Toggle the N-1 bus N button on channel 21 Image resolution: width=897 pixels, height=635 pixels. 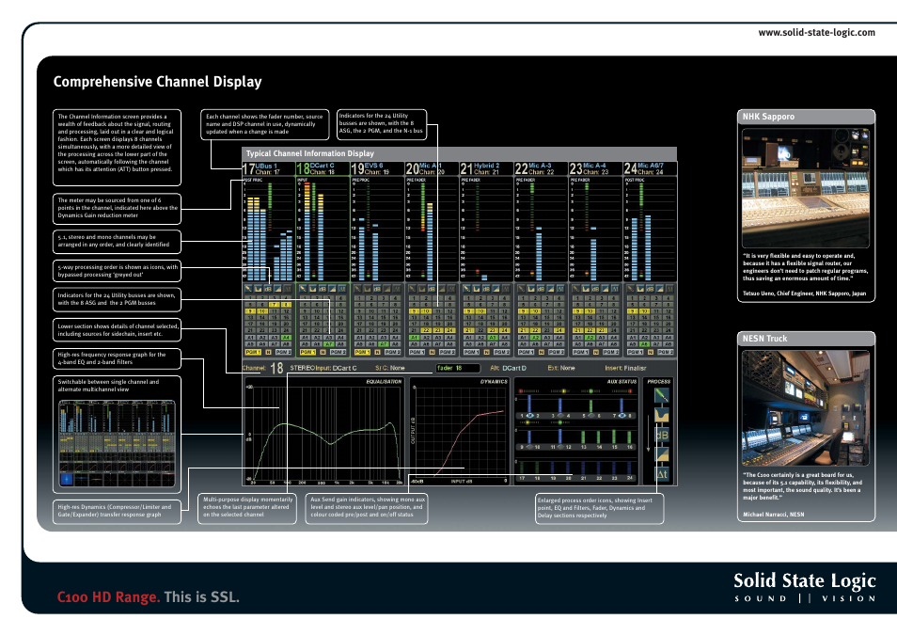[x=487, y=352]
